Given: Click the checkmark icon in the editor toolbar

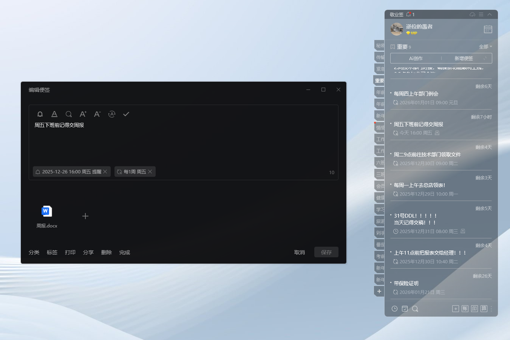Looking at the screenshot, I should click(x=126, y=114).
